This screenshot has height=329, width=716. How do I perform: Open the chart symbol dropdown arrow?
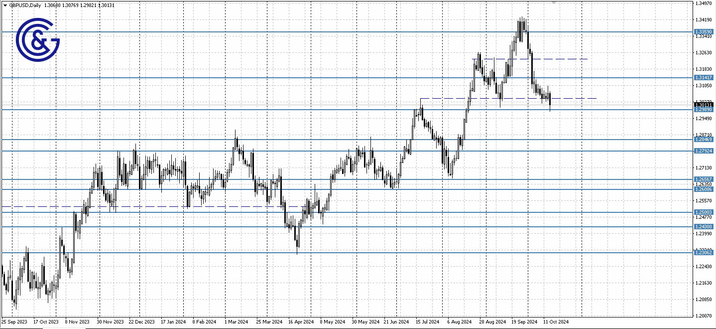4,5
